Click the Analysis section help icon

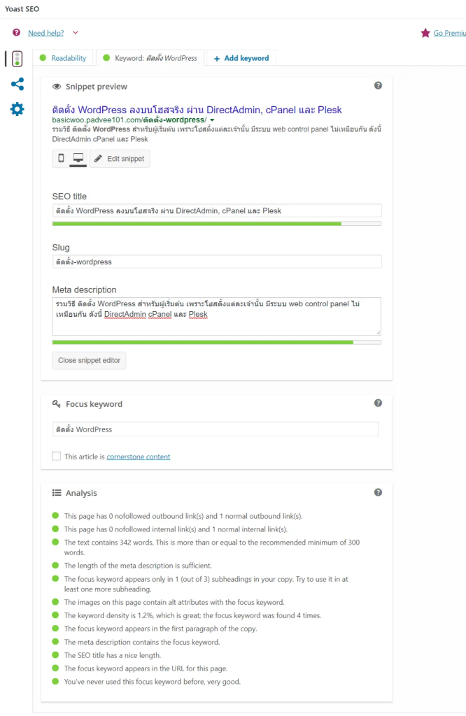[378, 492]
